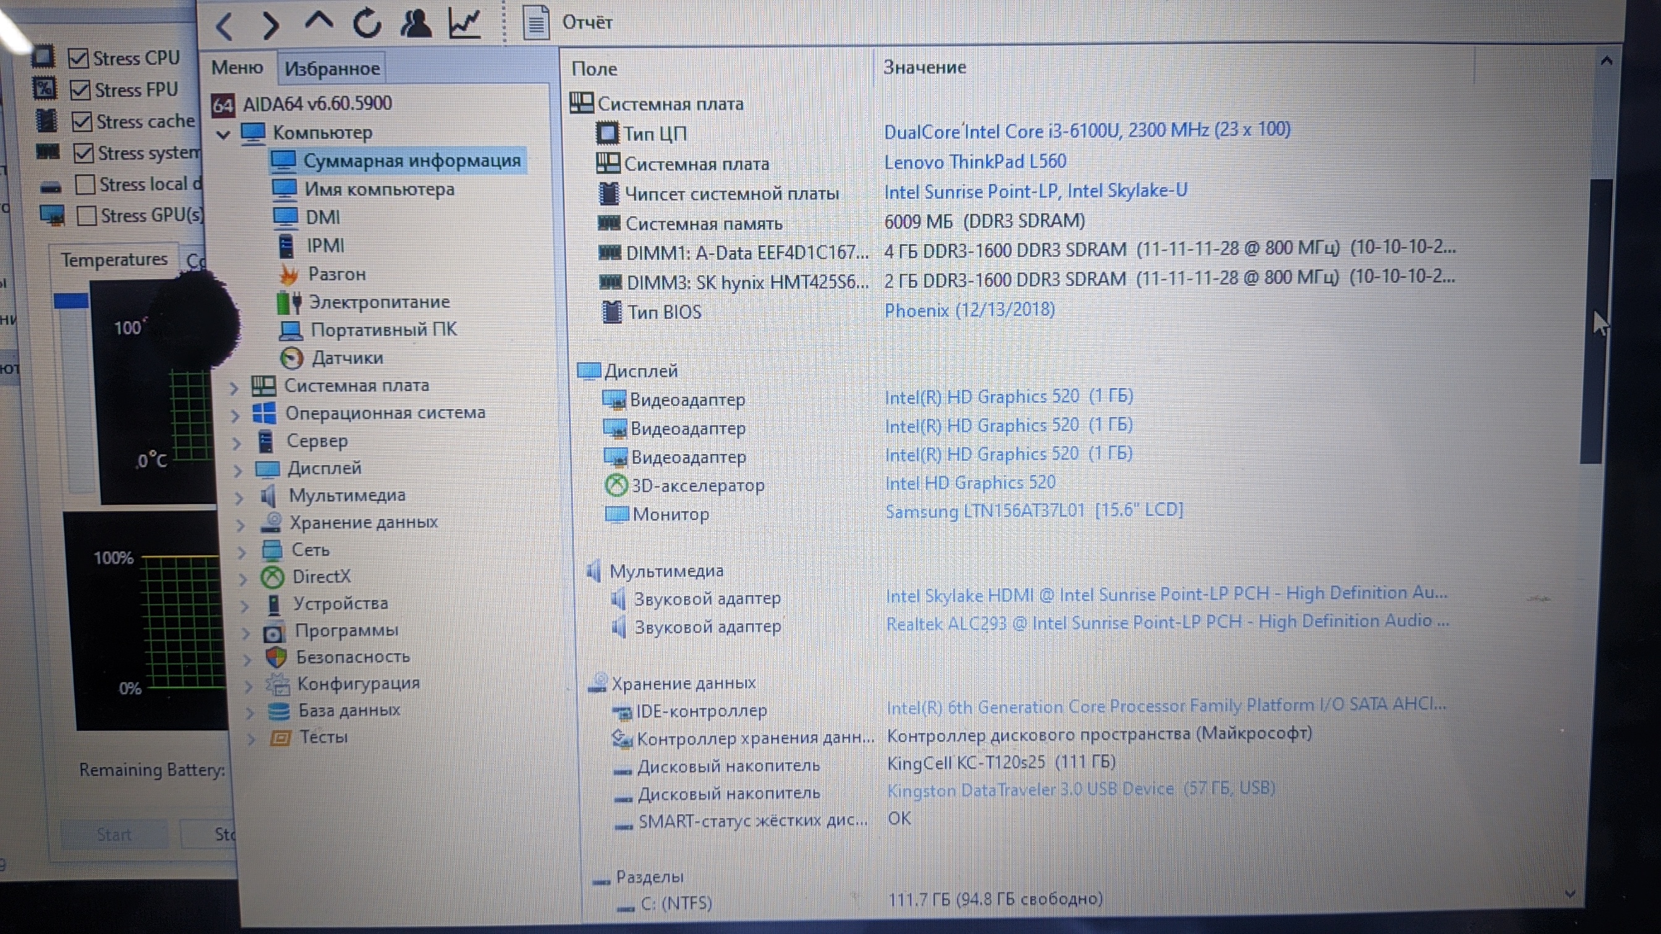Image resolution: width=1661 pixels, height=934 pixels.
Task: Expand the DirectX tree node
Action: pos(243,579)
